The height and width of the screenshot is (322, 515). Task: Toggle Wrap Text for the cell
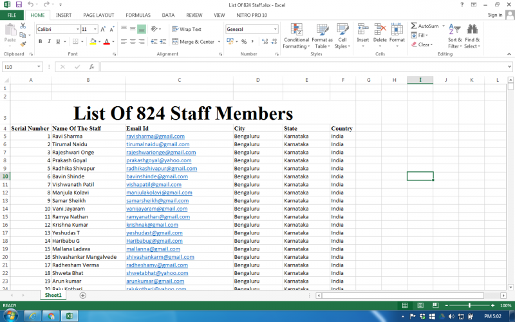coord(186,29)
